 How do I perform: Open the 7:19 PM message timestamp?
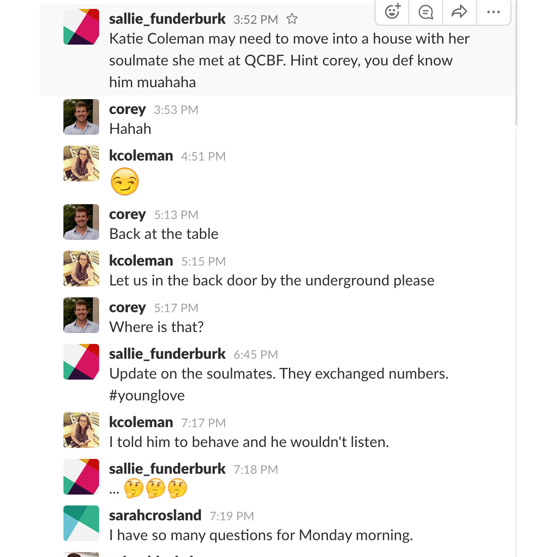pos(232,516)
